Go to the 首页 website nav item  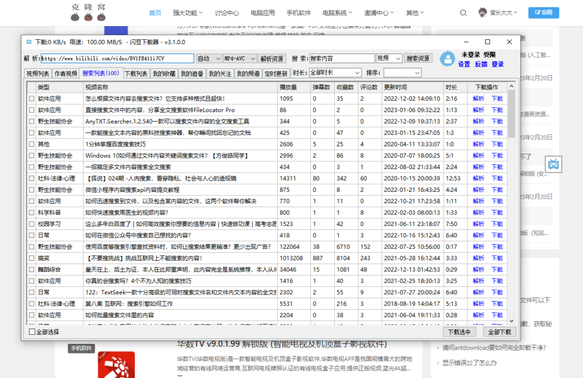pos(155,13)
